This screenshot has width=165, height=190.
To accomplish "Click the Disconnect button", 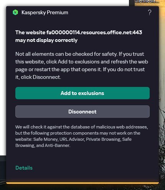I will 82,112.
